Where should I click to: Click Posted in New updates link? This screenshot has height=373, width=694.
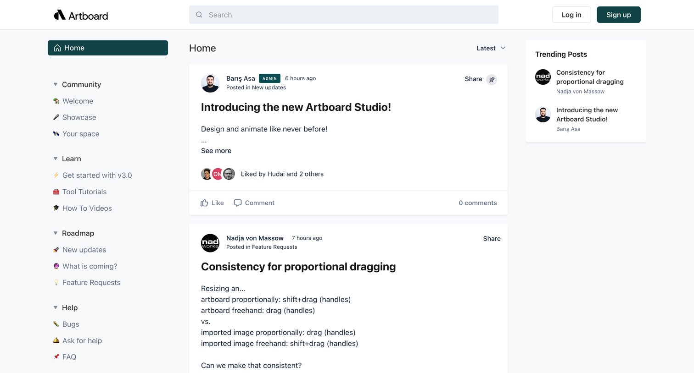pyautogui.click(x=256, y=88)
